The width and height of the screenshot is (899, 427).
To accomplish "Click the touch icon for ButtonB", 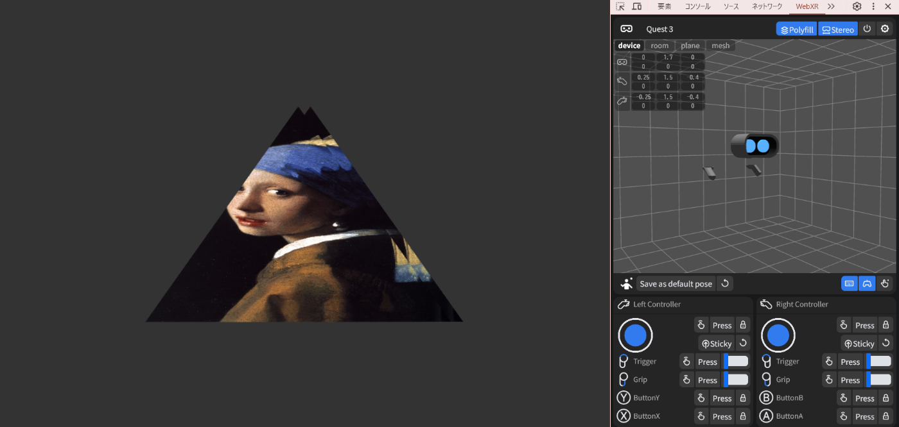I will click(844, 398).
